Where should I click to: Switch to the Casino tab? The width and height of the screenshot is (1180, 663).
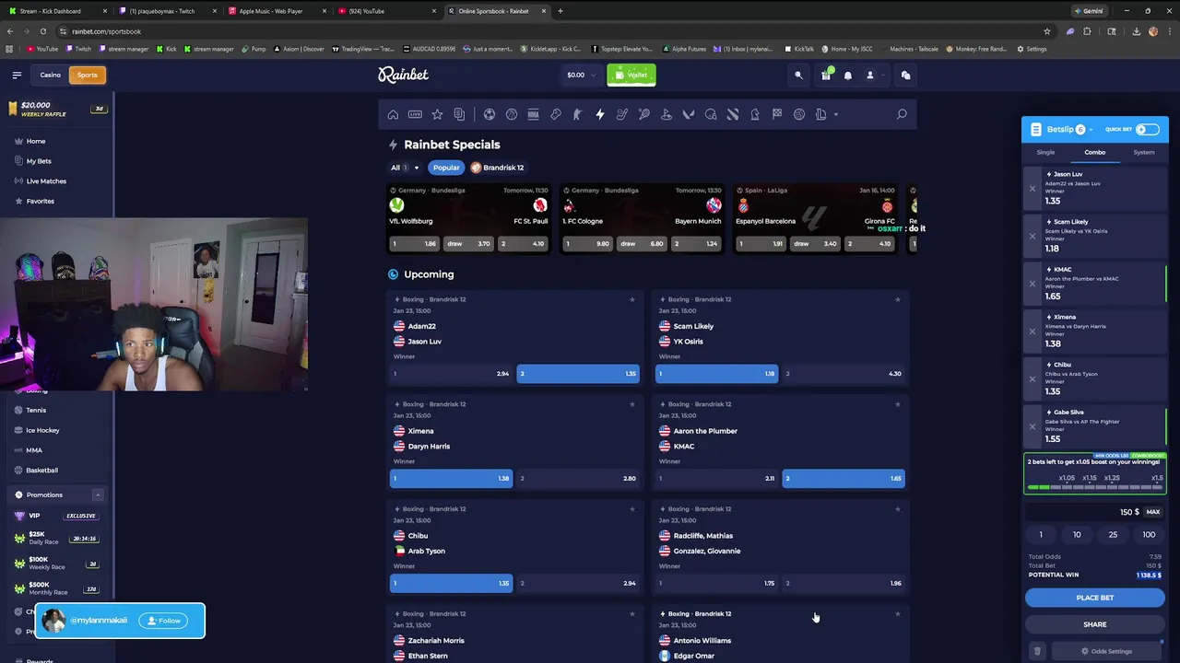[51, 75]
